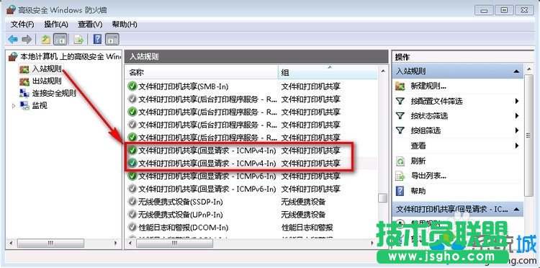Select 连接安全规则 in the left tree
Viewport: 540px width, 268px height.
click(54, 93)
